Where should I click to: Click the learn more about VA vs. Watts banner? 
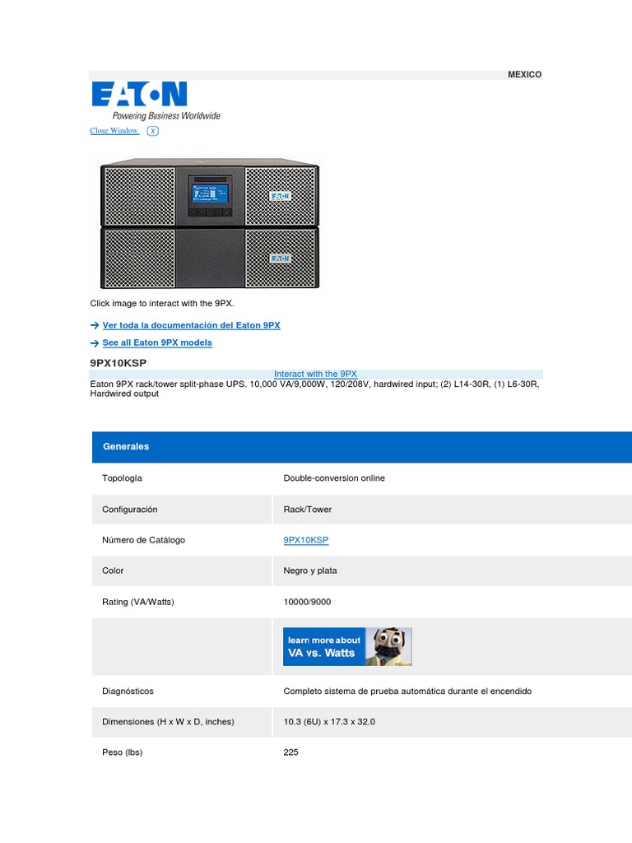[x=348, y=646]
